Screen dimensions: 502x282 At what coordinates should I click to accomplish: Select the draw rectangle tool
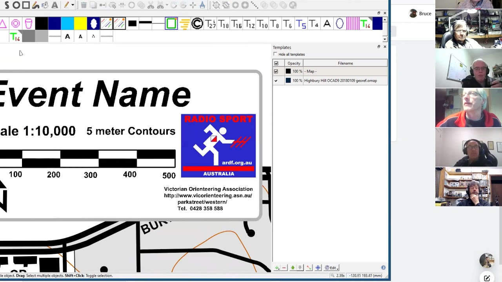(26, 5)
